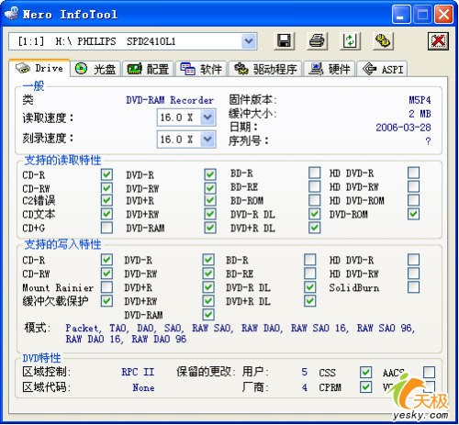Click the DVD-RAM Recorder type text
The width and height of the screenshot is (459, 425).
[x=170, y=100]
